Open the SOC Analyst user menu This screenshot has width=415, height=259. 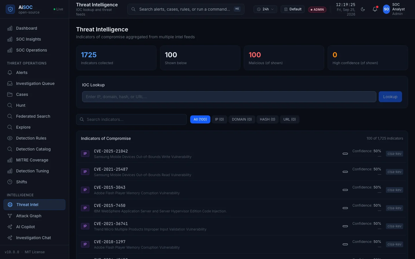[395, 9]
